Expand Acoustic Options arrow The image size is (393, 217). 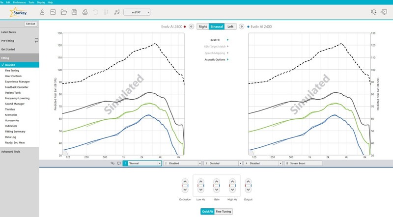[x=227, y=59]
